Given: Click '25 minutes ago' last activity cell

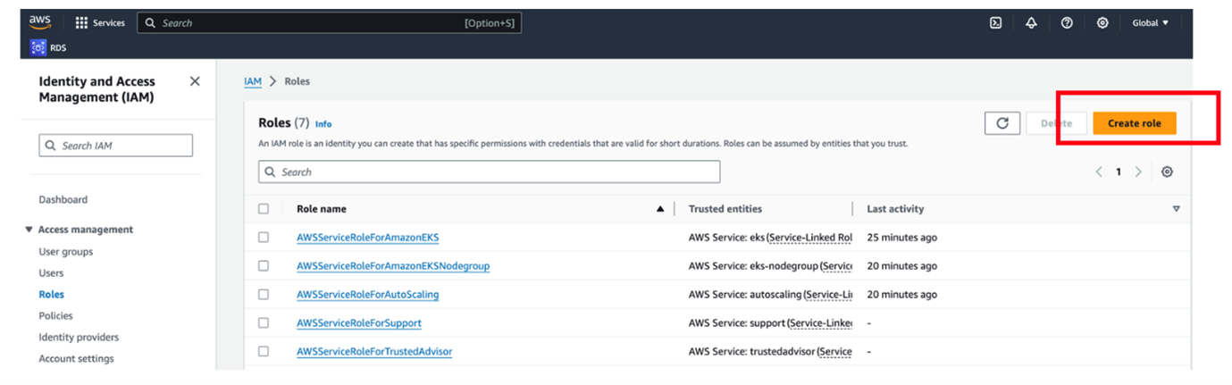Looking at the screenshot, I should pyautogui.click(x=901, y=238).
